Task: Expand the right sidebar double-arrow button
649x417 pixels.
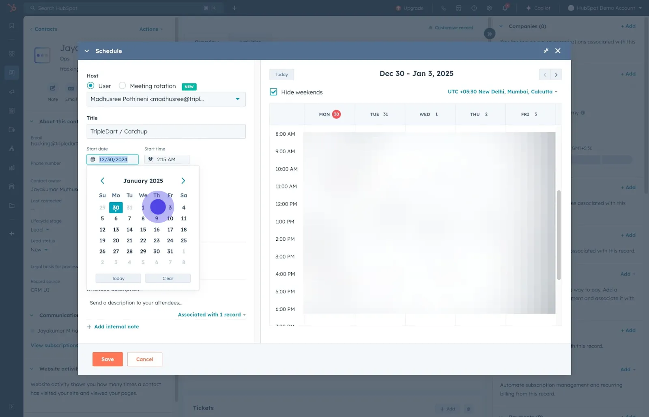Action: [x=490, y=34]
